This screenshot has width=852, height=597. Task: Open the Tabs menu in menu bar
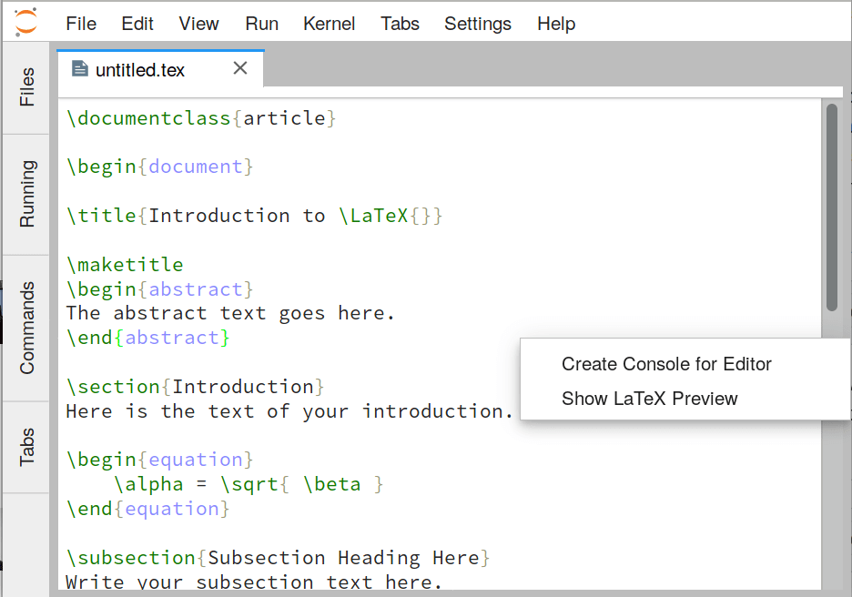(400, 24)
